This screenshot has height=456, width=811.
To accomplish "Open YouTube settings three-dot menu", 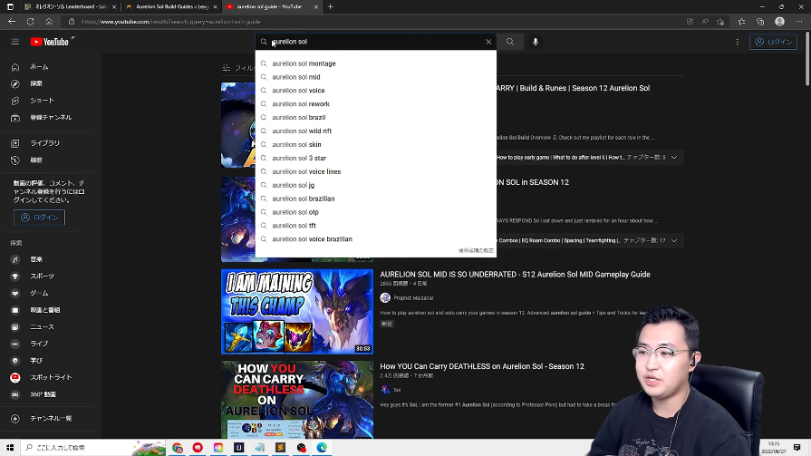I will [737, 42].
